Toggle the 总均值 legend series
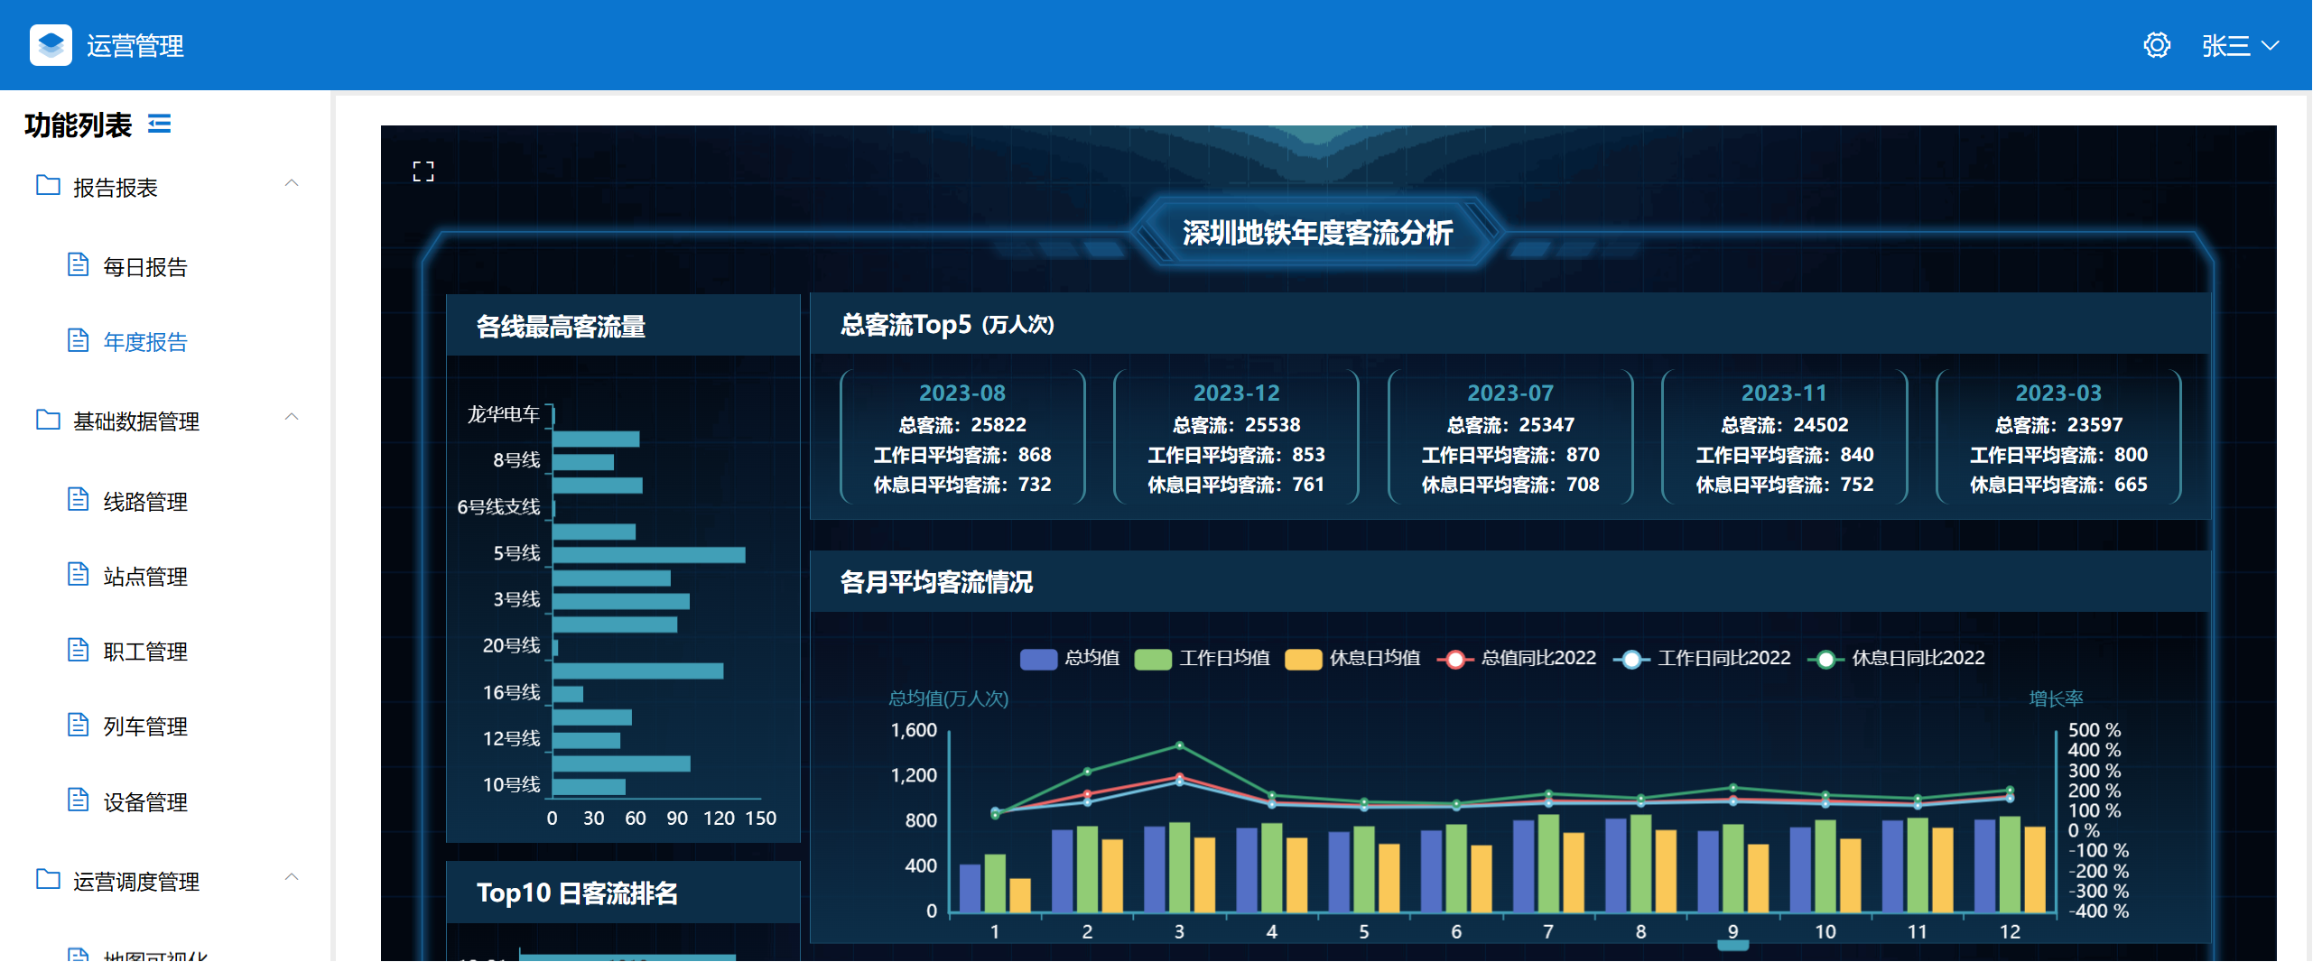 [x=1070, y=659]
